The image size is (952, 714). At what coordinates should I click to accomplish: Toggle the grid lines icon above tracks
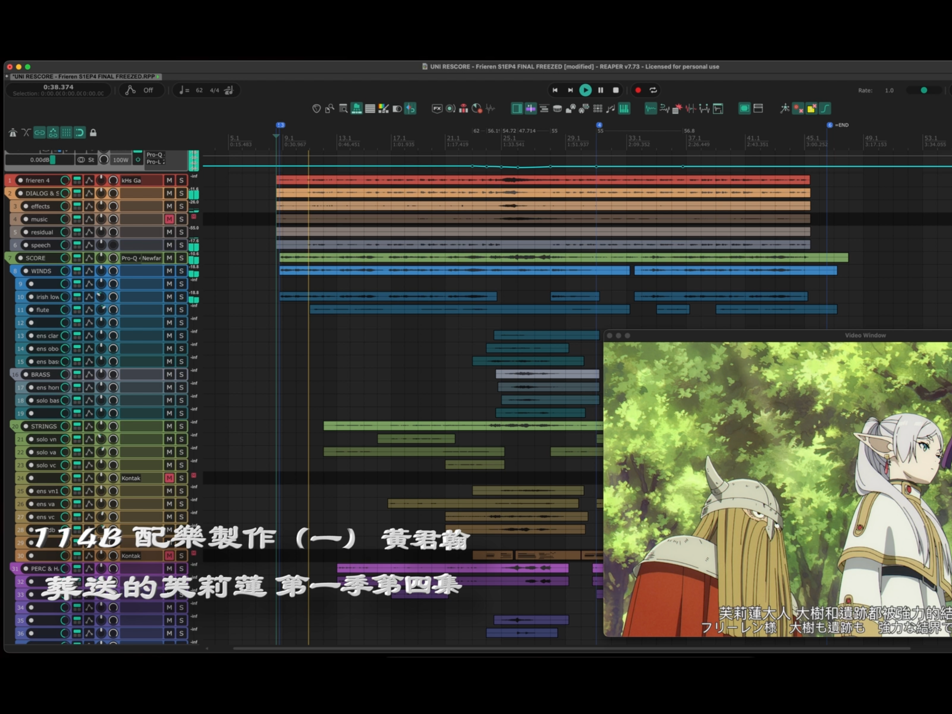point(66,133)
